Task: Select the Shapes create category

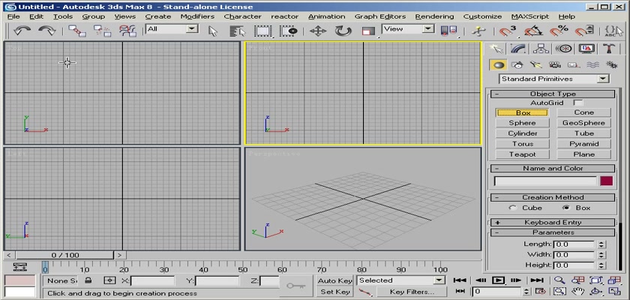Action: (x=517, y=64)
